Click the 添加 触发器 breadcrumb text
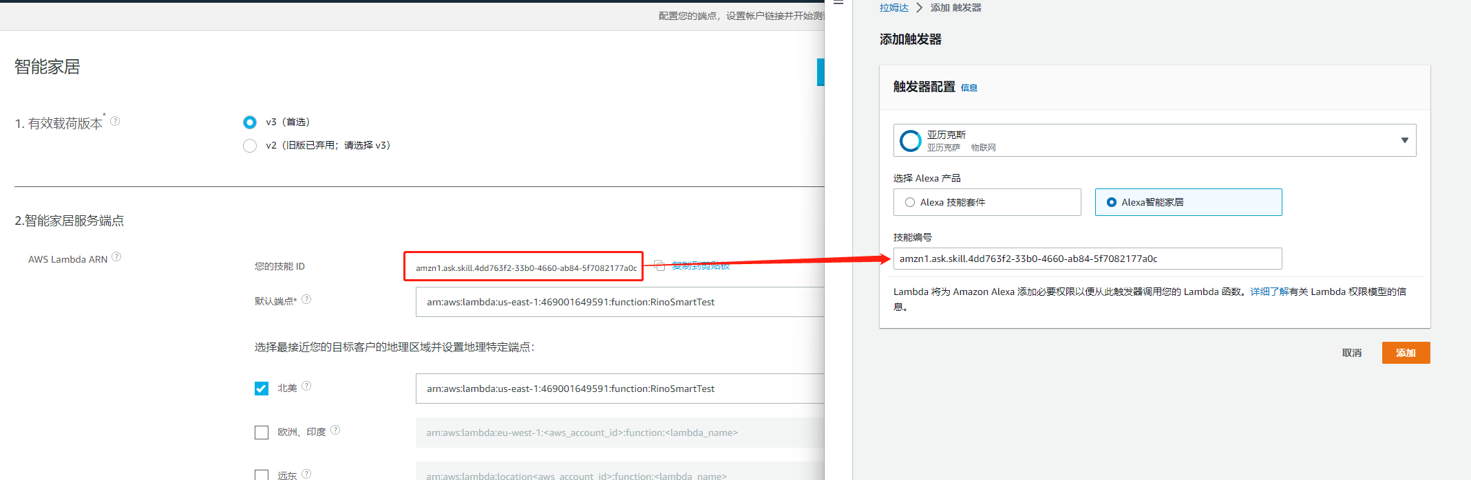Viewport: 1471px width, 480px height. tap(956, 8)
